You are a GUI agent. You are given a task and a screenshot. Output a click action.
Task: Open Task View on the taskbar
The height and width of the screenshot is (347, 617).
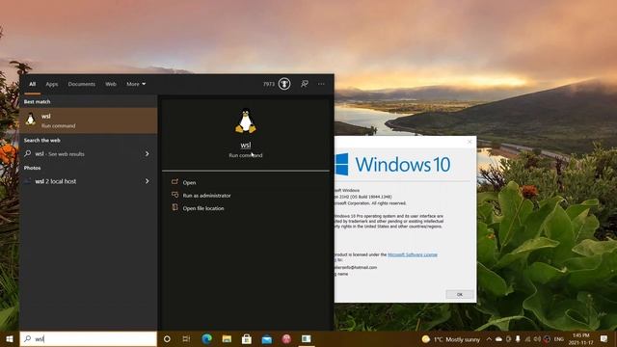186,338
